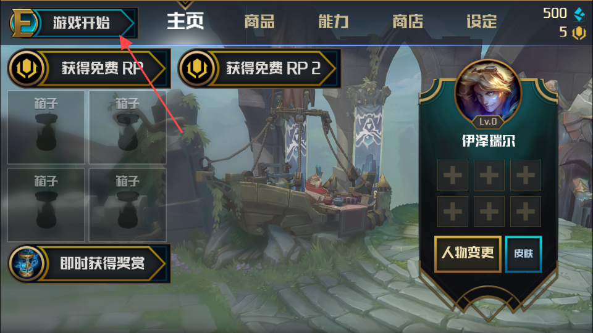Switch to the 商品 tab
Image resolution: width=593 pixels, height=333 pixels.
259,21
